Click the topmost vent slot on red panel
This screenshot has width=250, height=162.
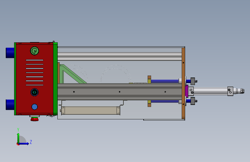35,60
